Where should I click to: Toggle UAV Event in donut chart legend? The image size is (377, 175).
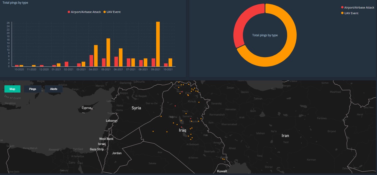pos(350,13)
